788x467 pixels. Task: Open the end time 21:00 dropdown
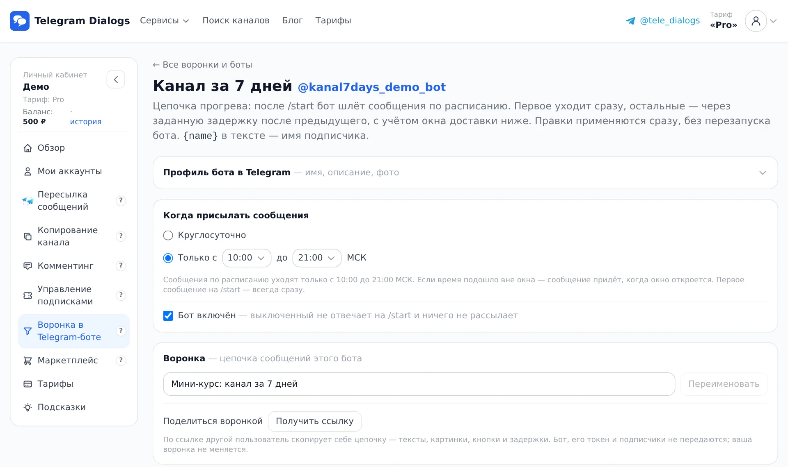317,258
